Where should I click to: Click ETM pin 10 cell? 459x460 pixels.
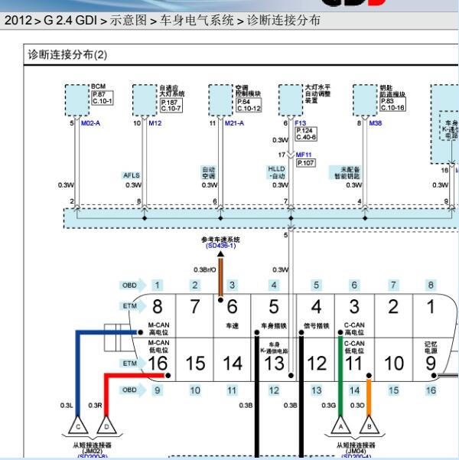[x=394, y=360]
